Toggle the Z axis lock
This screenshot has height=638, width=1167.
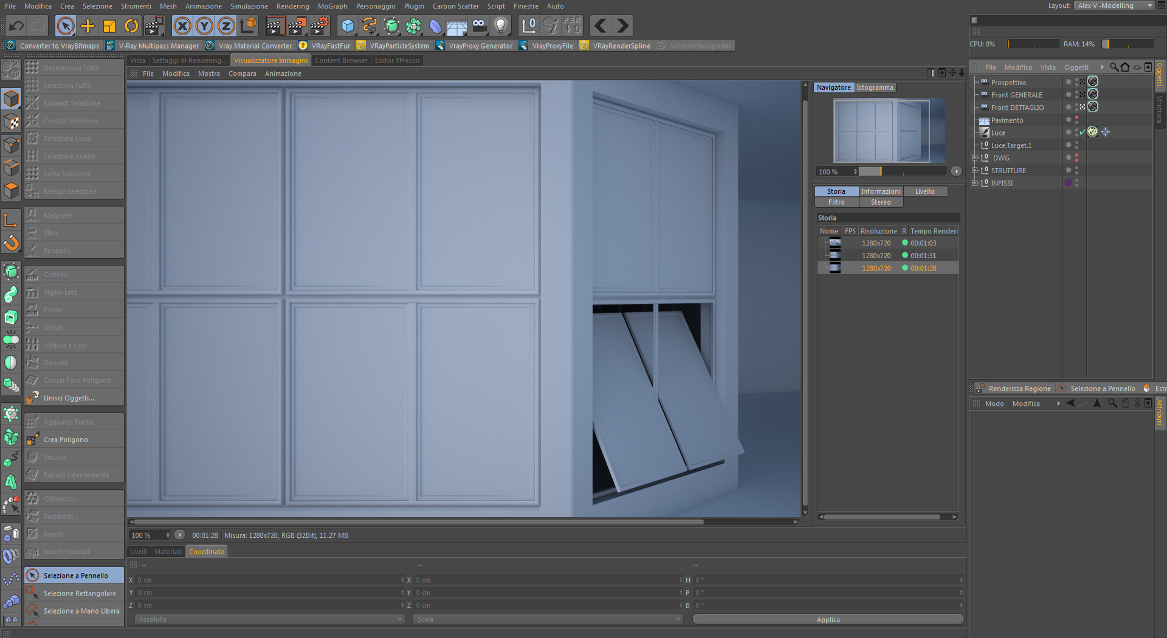226,26
